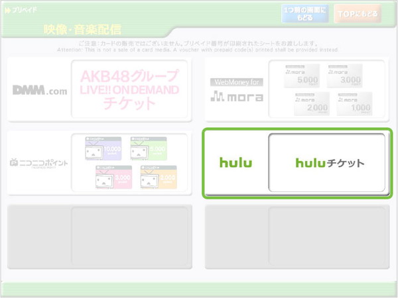Pick the Niconico 2,000 point card
This screenshot has width=398, height=298.
pyautogui.click(x=159, y=177)
